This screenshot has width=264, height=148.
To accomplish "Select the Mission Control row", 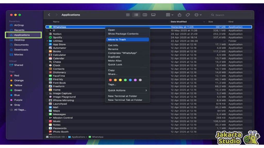I will [x=149, y=118].
